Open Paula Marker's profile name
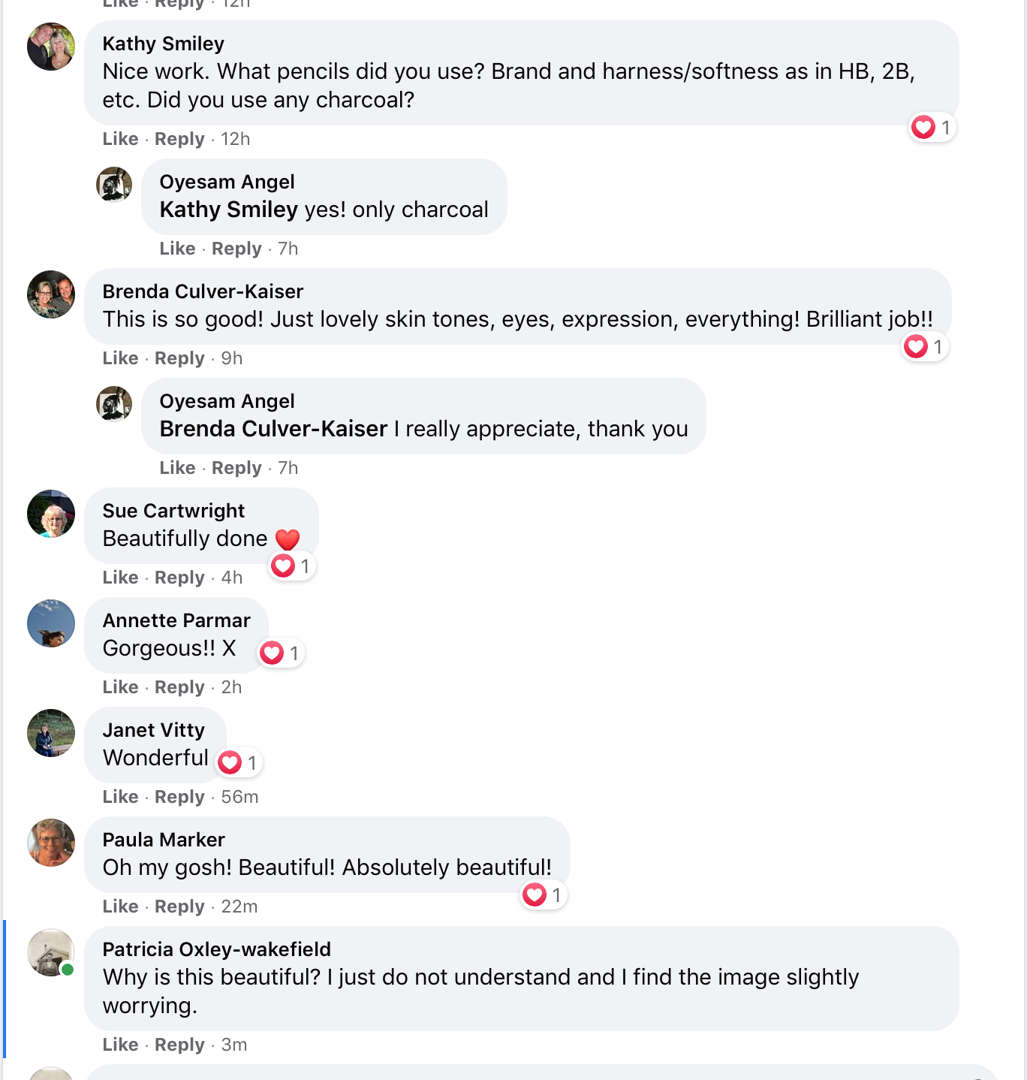 [164, 840]
